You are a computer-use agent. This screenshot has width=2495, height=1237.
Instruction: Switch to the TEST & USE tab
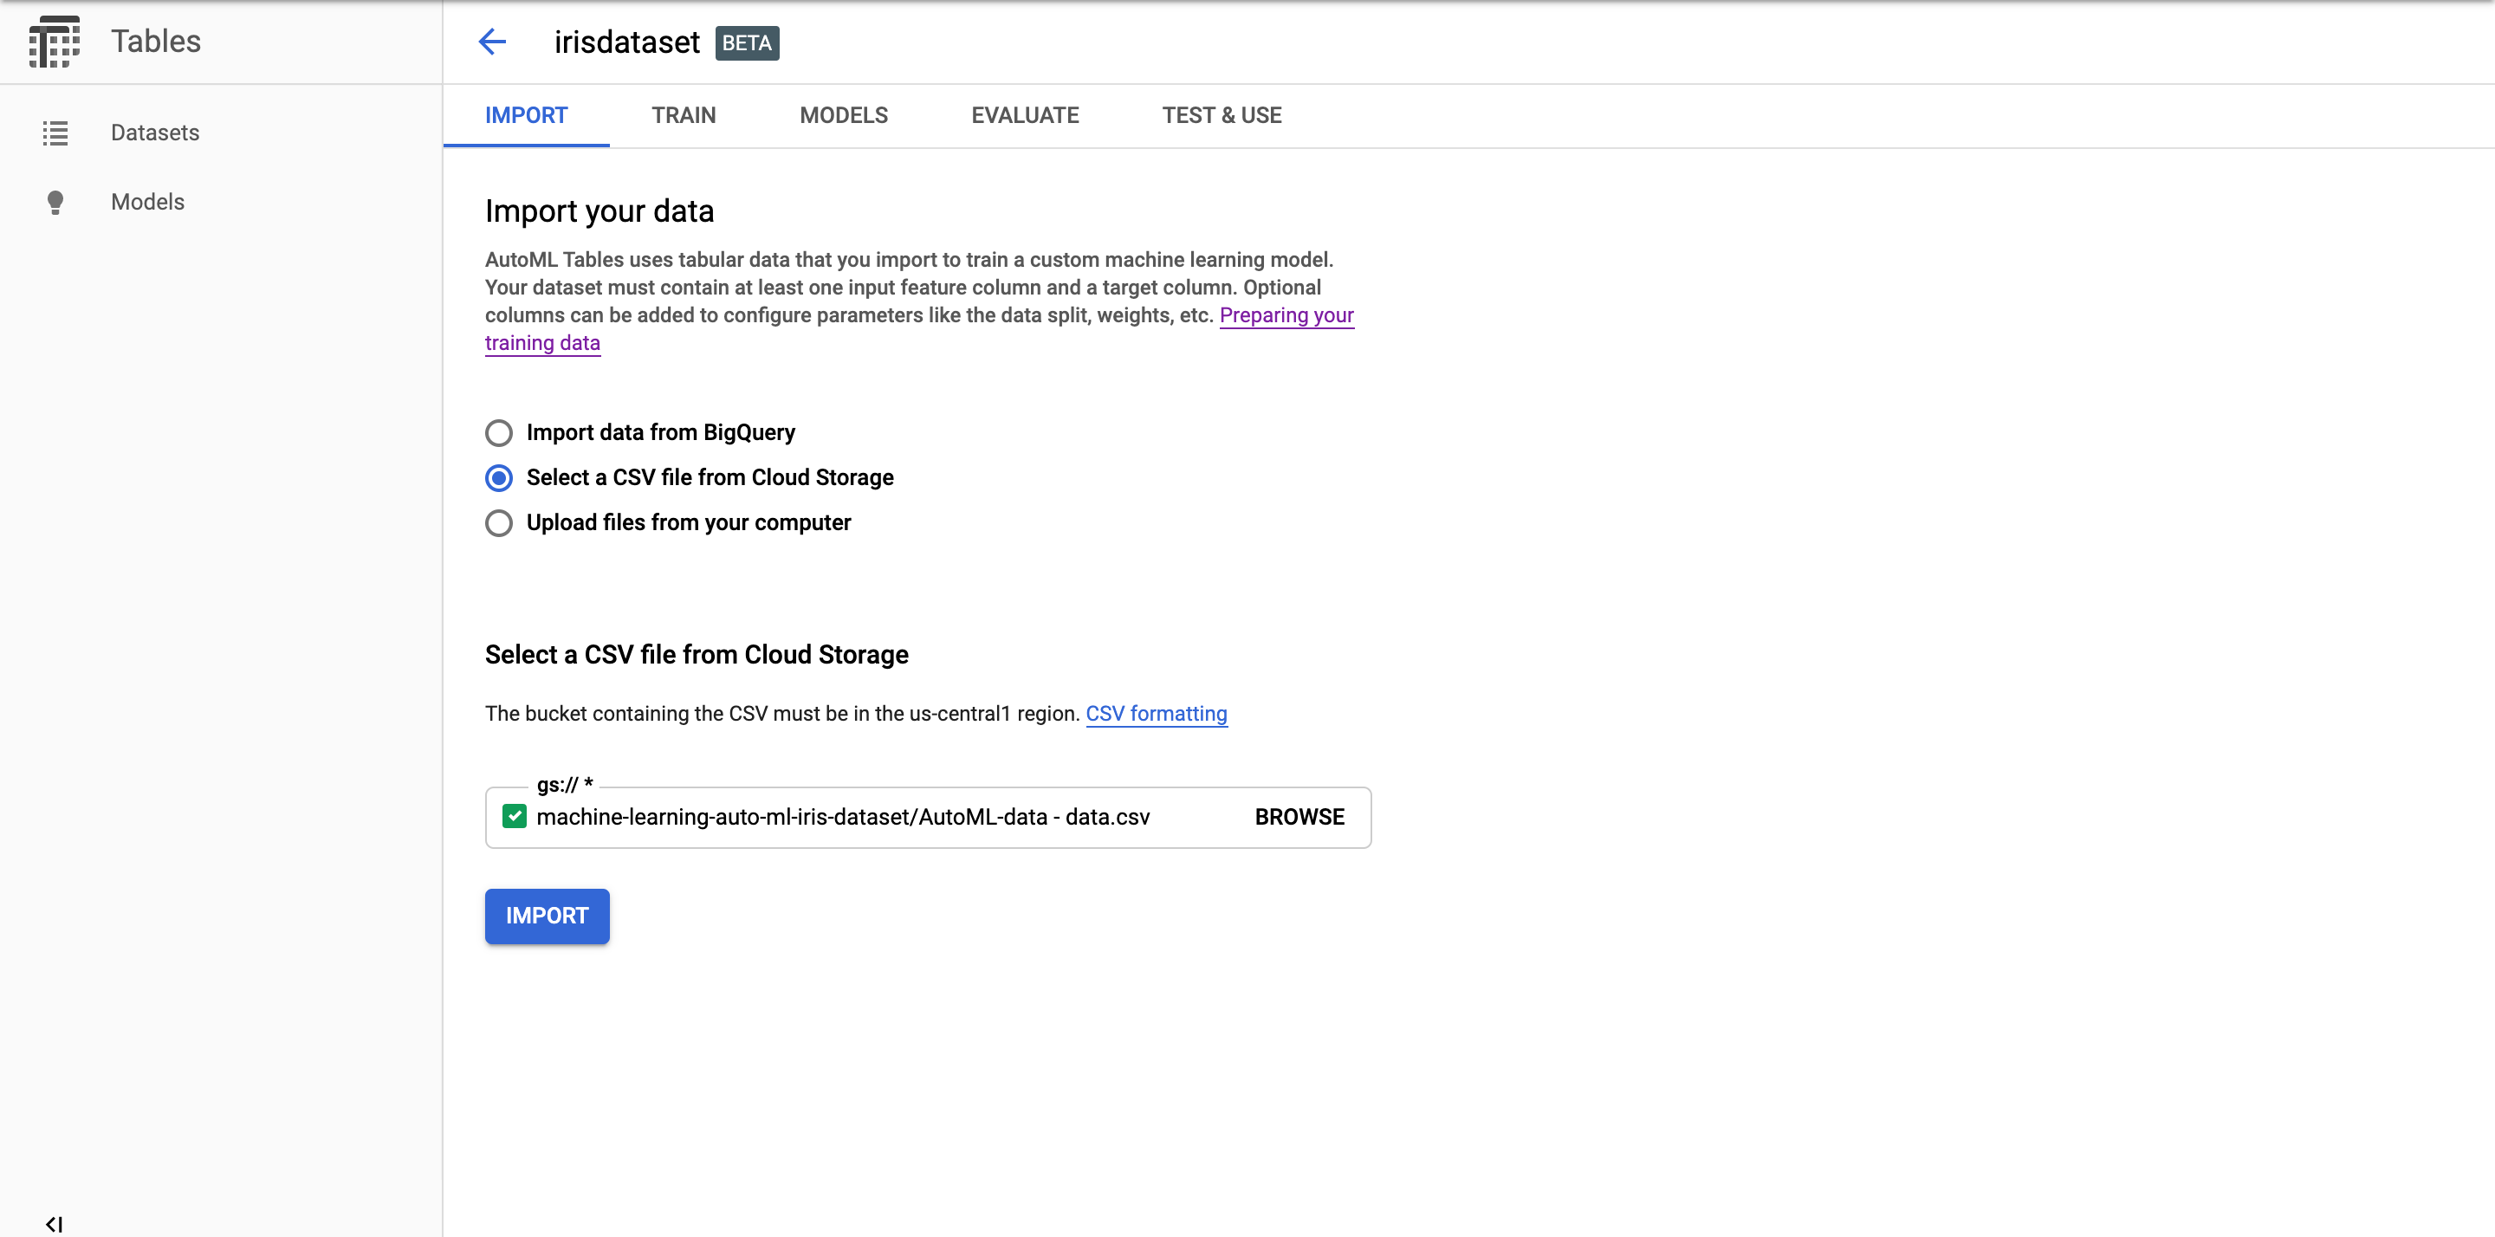1222,115
